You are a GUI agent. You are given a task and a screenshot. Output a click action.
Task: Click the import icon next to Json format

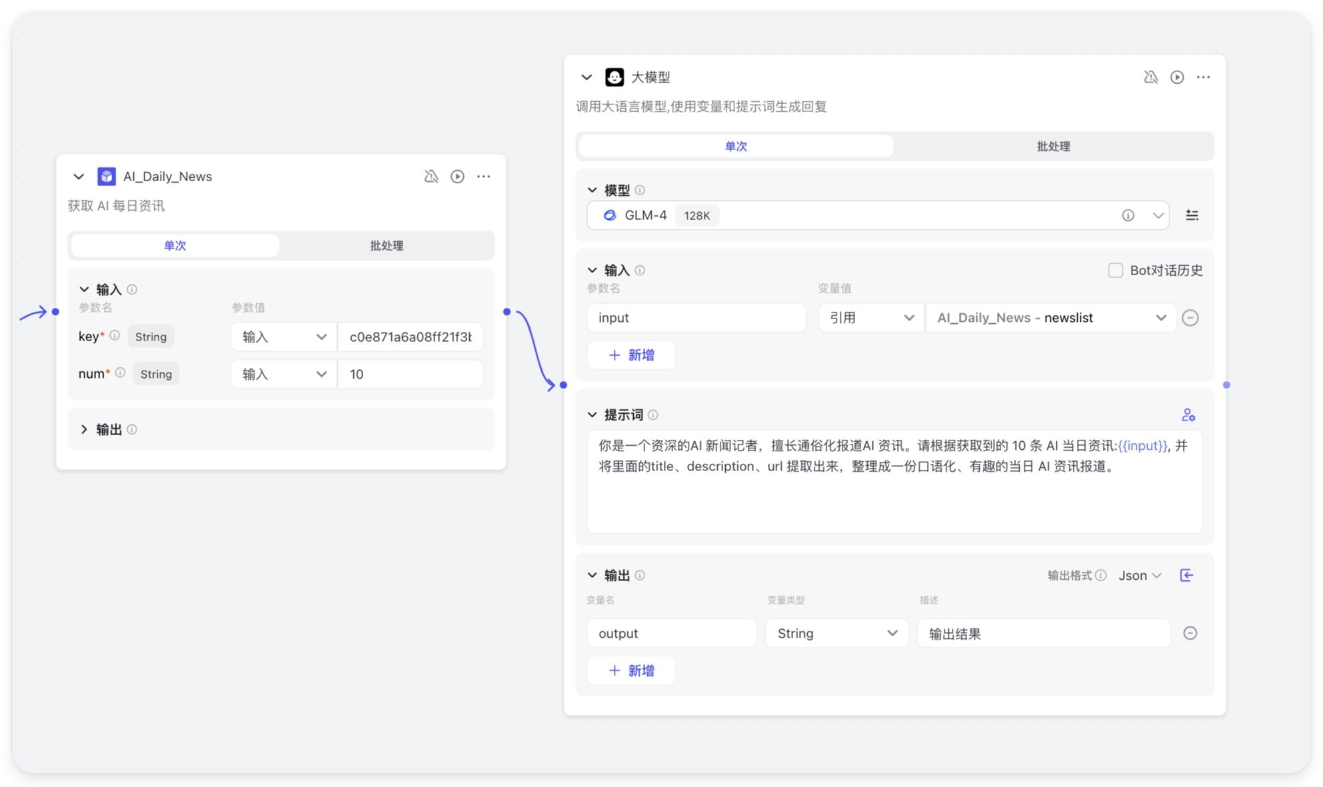(1186, 575)
